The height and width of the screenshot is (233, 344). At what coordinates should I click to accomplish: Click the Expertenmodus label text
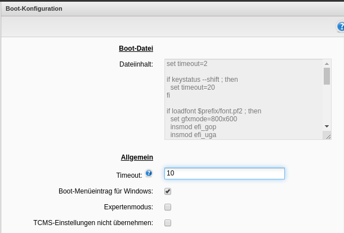pos(128,207)
